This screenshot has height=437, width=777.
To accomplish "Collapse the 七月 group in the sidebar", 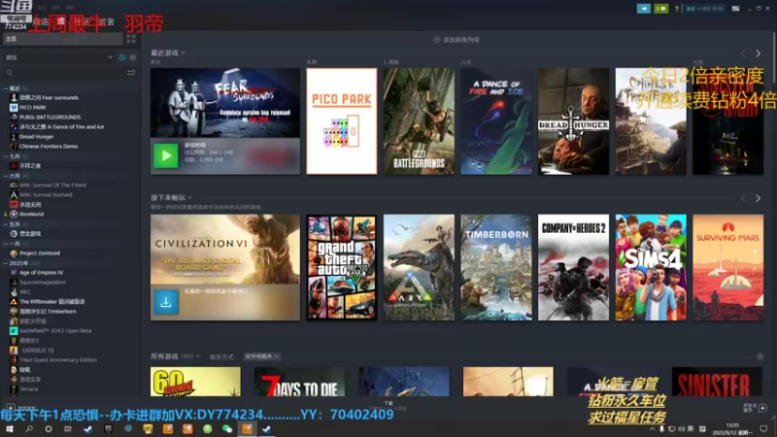I will pyautogui.click(x=6, y=156).
